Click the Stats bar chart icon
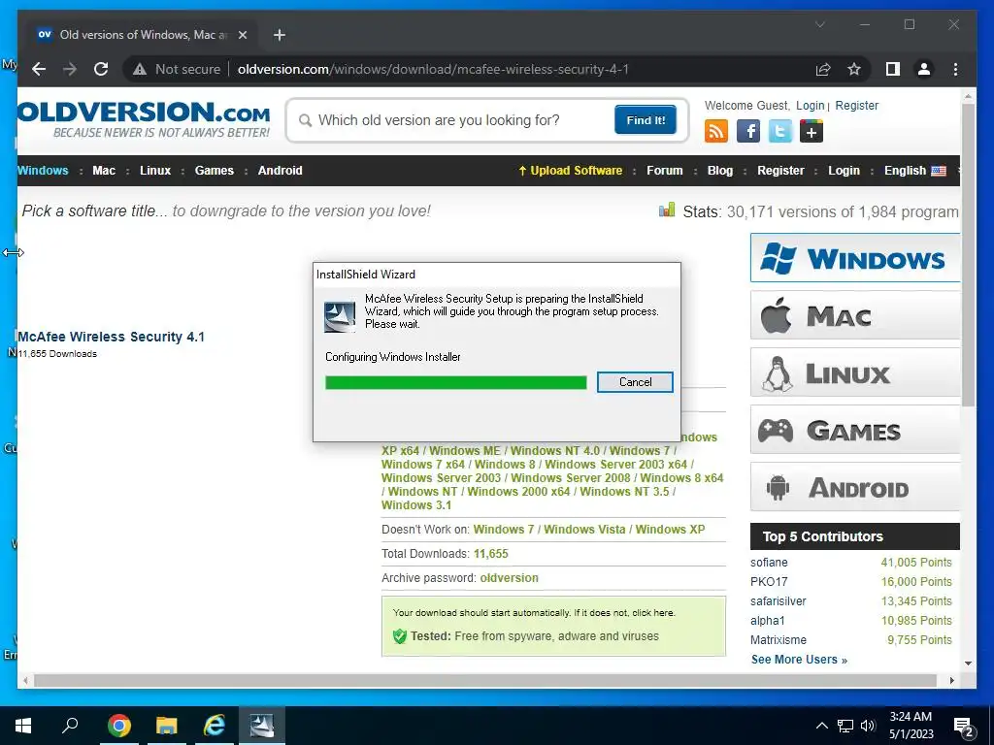Screen dimensions: 994x745 pos(667,210)
